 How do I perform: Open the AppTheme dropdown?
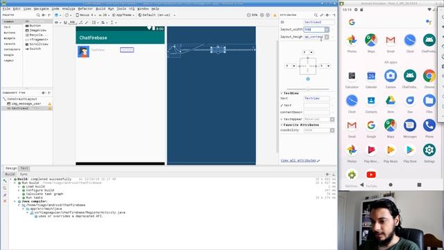123,15
